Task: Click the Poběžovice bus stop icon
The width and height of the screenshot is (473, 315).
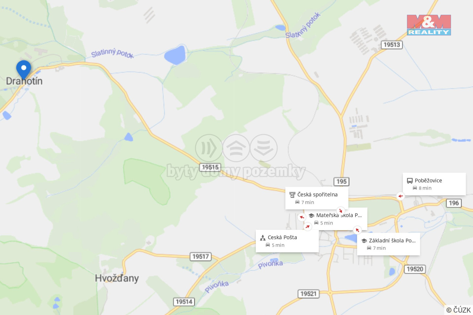Action: [410, 181]
